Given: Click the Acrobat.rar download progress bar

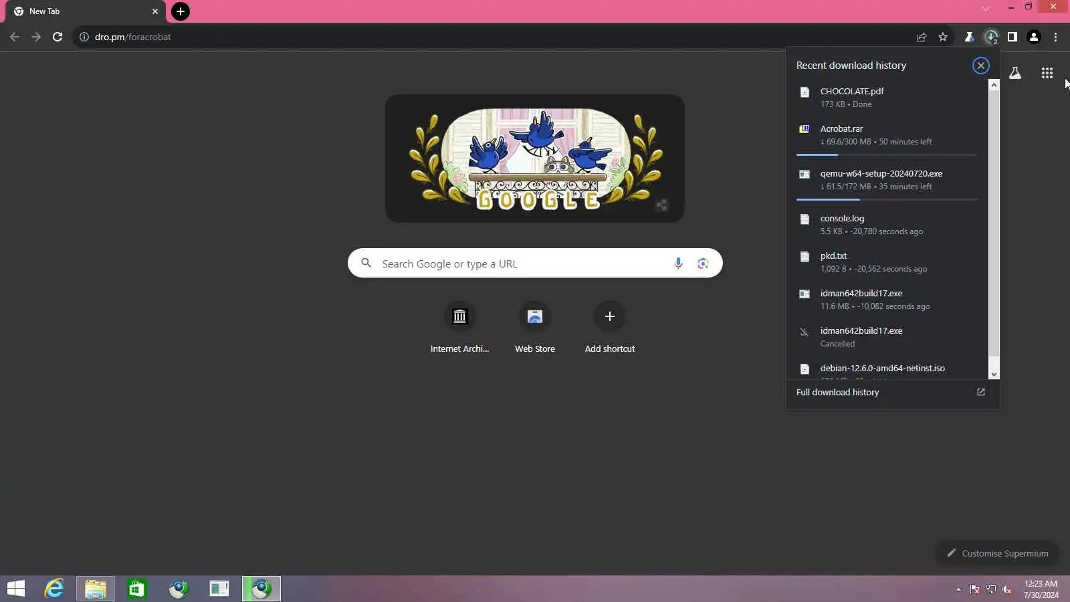Looking at the screenshot, I should [887, 155].
